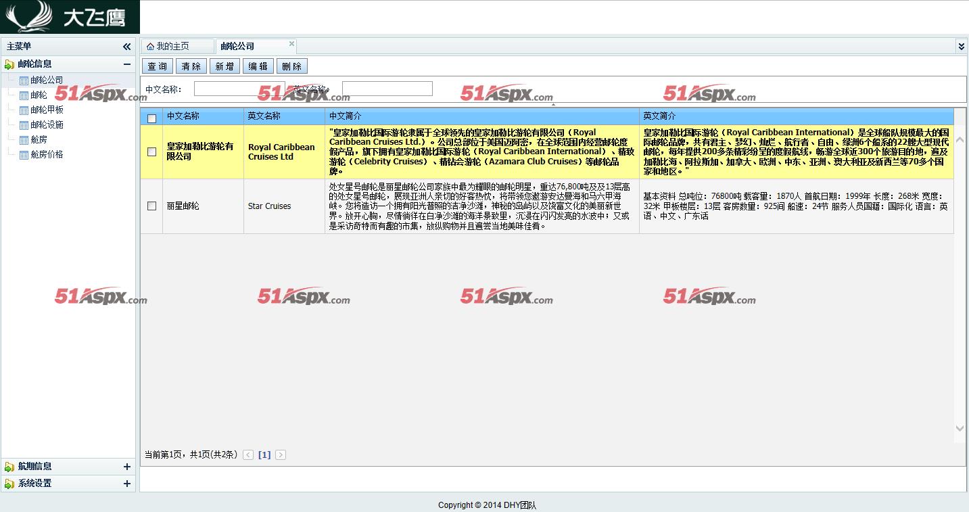Click the next page arrow in pager

point(281,455)
